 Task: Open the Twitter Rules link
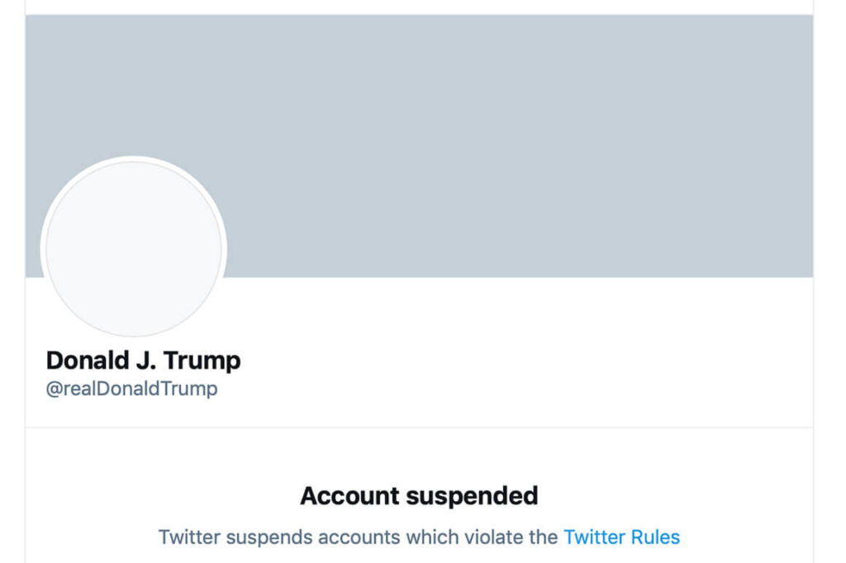pos(621,537)
